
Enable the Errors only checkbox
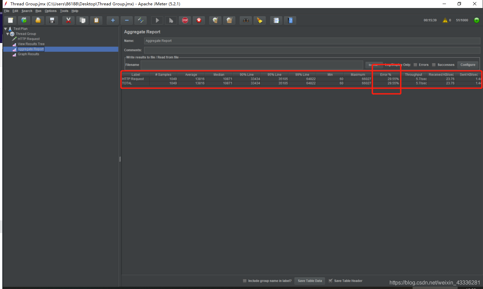pyautogui.click(x=416, y=65)
